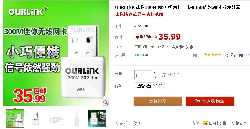Viewport: 250px width, 129px height.
Task: Select the fifth dark green thumbnail
Action: pyautogui.click(x=97, y=118)
